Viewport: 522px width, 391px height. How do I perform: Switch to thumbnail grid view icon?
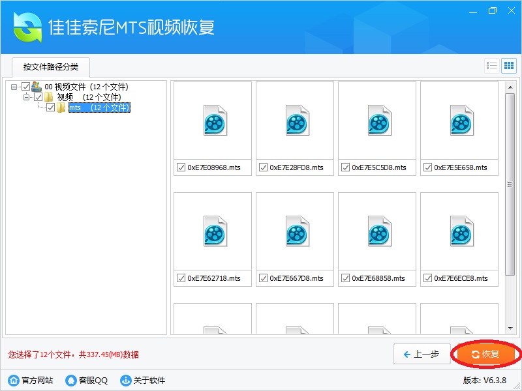tap(508, 66)
